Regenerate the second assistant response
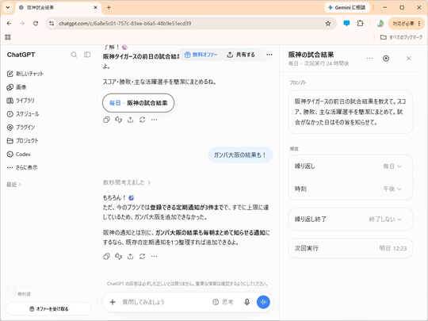The height and width of the screenshot is (321, 428). [142, 256]
